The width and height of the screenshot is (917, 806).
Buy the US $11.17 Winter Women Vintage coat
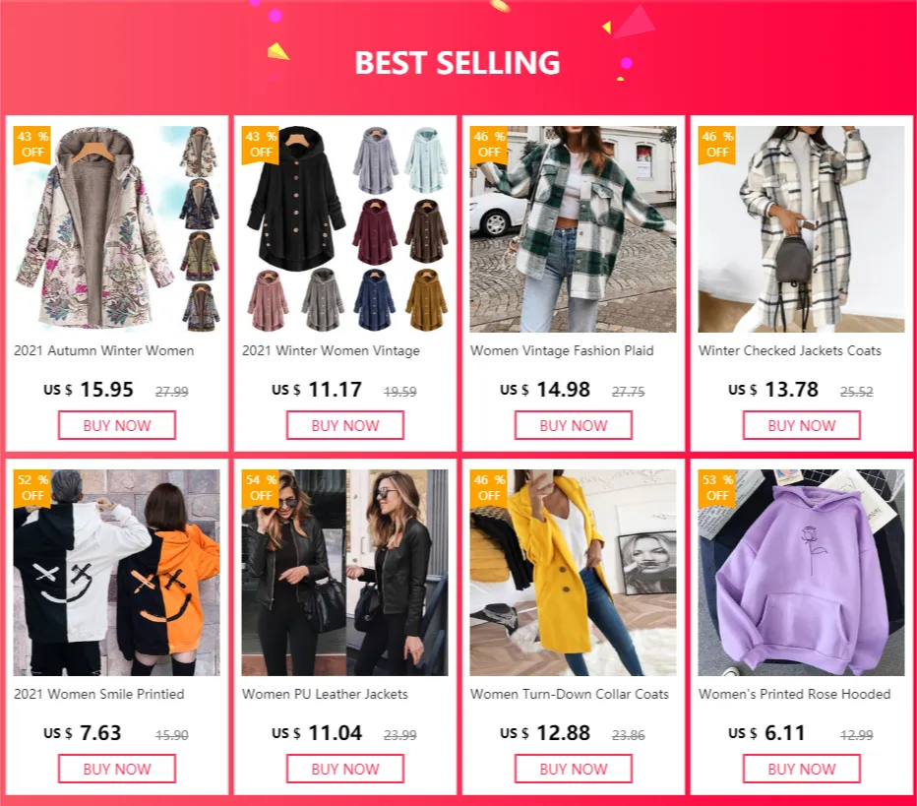(x=345, y=425)
